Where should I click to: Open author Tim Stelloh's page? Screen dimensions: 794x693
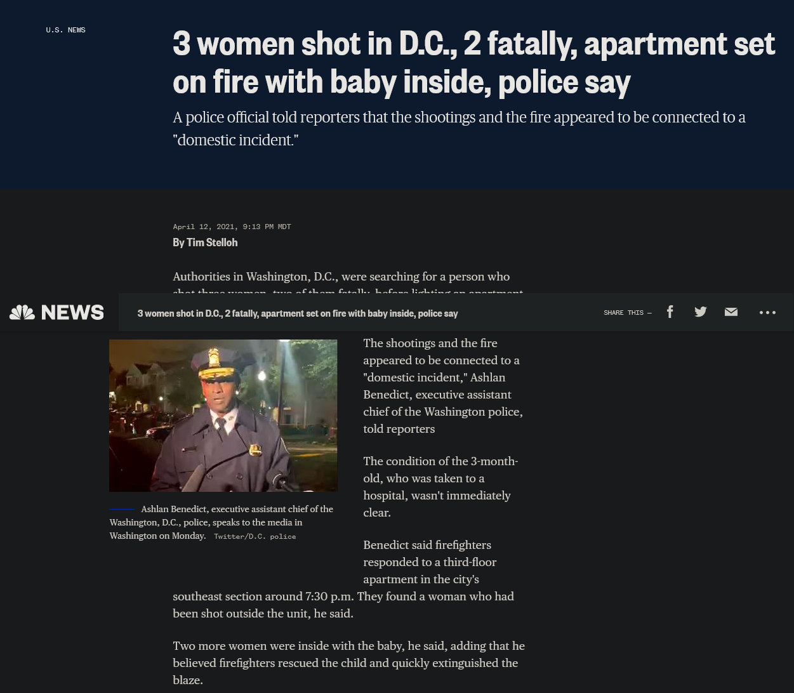click(212, 242)
